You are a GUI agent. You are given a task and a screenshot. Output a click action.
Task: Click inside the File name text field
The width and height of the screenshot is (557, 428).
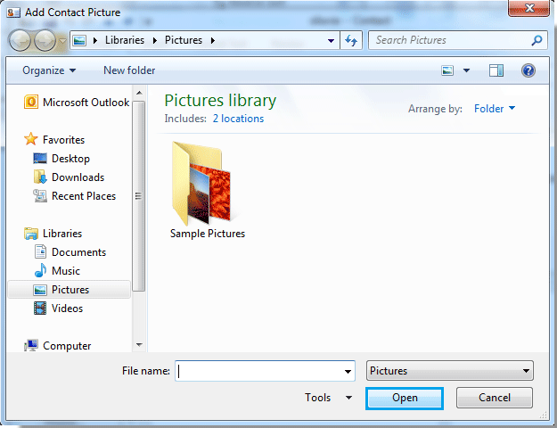(258, 371)
